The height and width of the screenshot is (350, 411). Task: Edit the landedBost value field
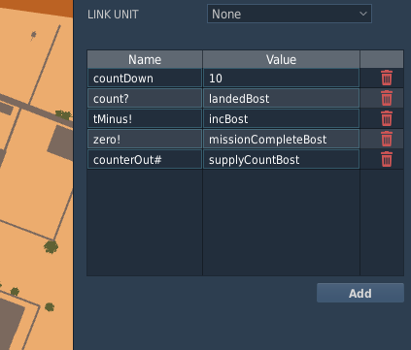281,98
